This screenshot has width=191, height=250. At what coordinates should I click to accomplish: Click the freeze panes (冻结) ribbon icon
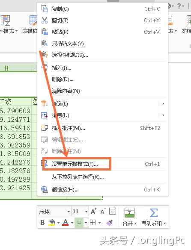(x=189, y=20)
